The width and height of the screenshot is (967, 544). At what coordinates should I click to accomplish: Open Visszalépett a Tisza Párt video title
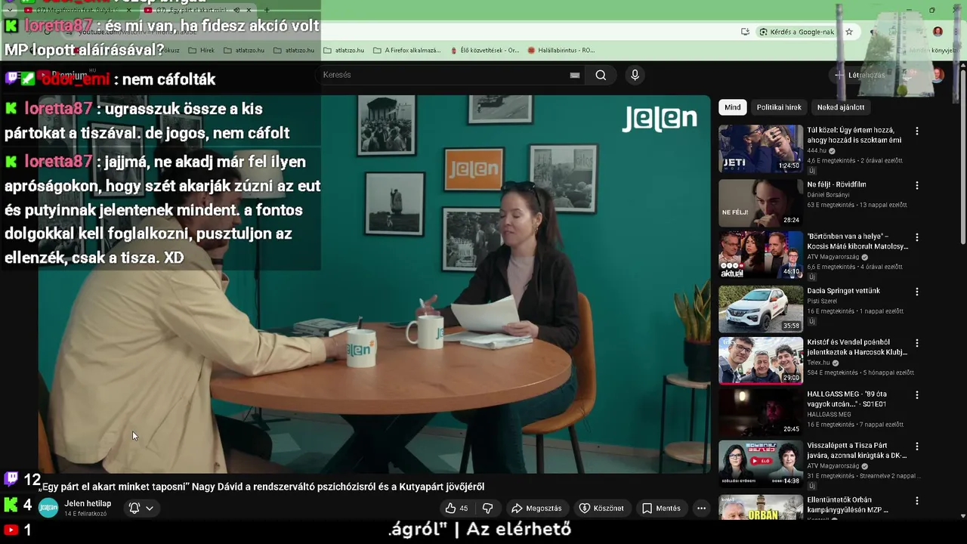pos(857,450)
